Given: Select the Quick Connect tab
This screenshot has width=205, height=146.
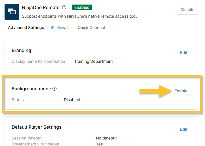Looking at the screenshot, I should (x=91, y=28).
